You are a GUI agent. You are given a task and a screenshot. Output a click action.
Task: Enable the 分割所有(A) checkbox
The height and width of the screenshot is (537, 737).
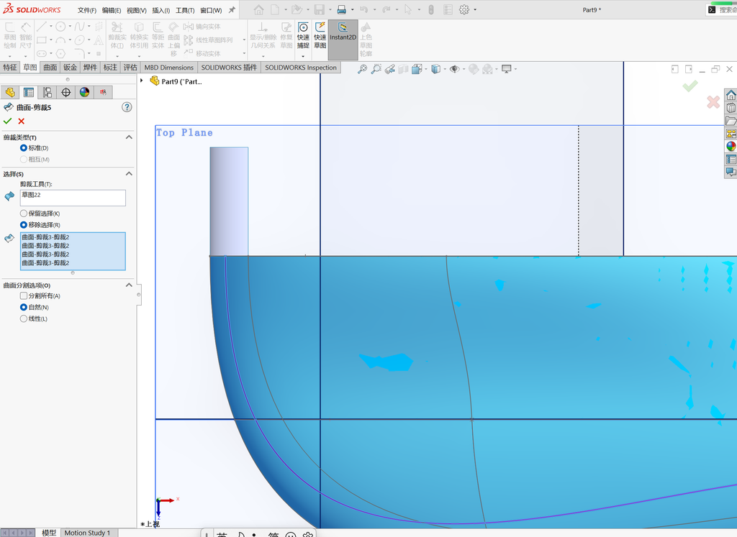tap(24, 295)
